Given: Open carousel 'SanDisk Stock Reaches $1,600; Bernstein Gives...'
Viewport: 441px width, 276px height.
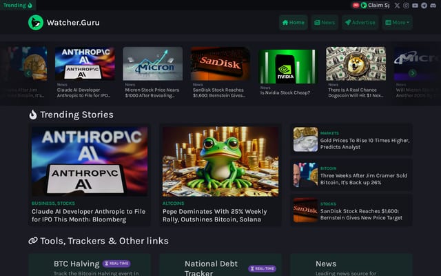Looking at the screenshot, I should click(x=219, y=92).
